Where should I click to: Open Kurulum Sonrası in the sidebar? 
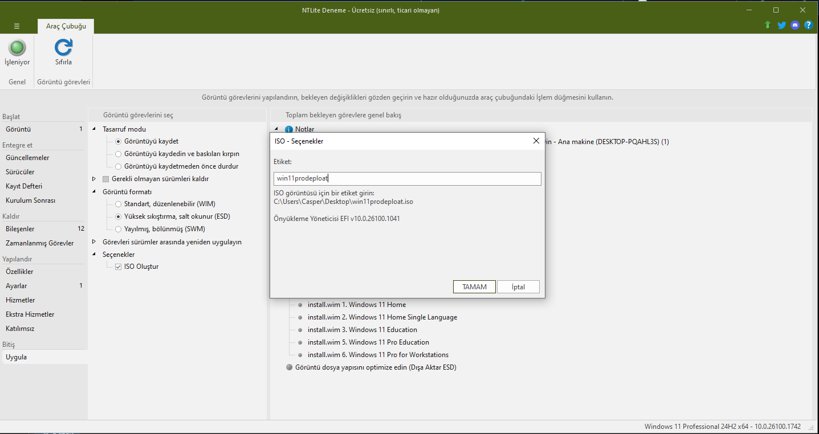point(44,200)
